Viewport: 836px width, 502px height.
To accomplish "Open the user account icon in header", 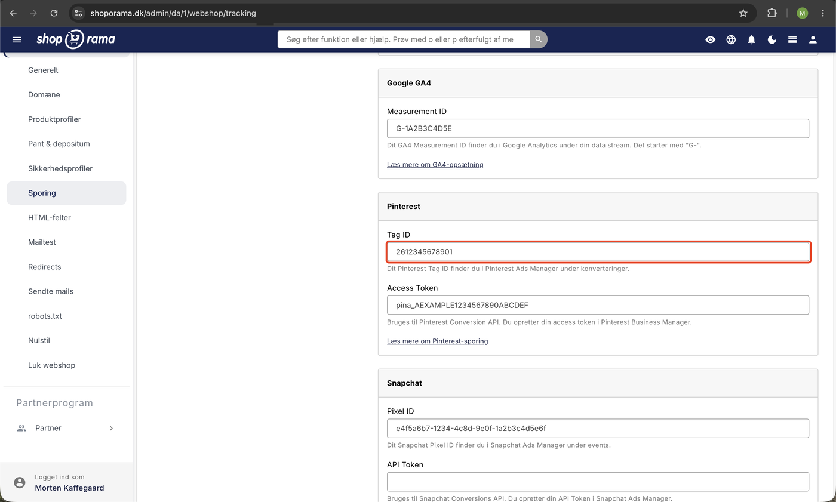I will pos(813,39).
